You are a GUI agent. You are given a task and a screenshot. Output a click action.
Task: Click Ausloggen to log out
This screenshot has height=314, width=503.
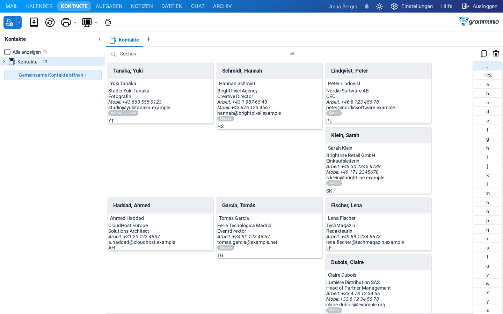coord(480,6)
